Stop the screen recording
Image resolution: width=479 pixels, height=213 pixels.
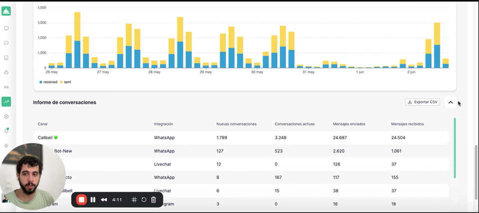tap(81, 200)
